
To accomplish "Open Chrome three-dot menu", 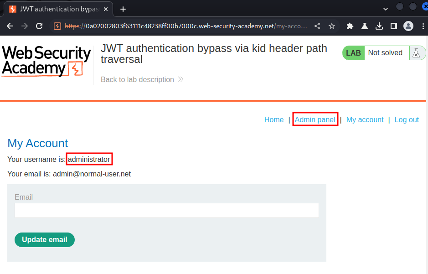I will (x=423, y=26).
